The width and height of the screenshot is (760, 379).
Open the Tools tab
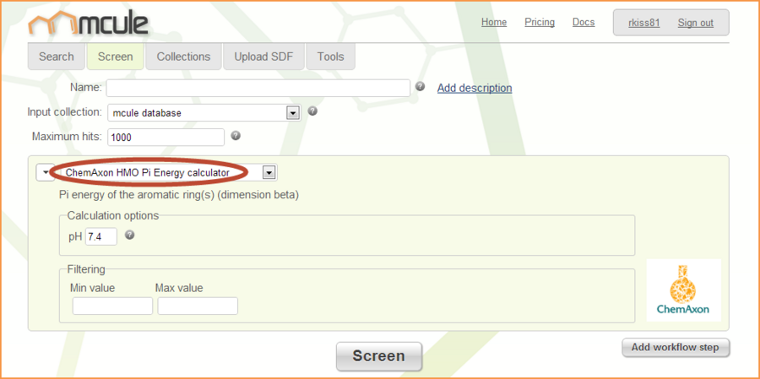click(x=330, y=57)
